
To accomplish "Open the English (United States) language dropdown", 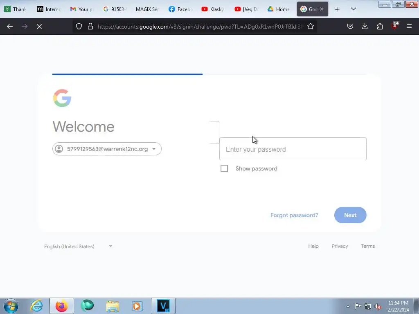I will click(78, 246).
